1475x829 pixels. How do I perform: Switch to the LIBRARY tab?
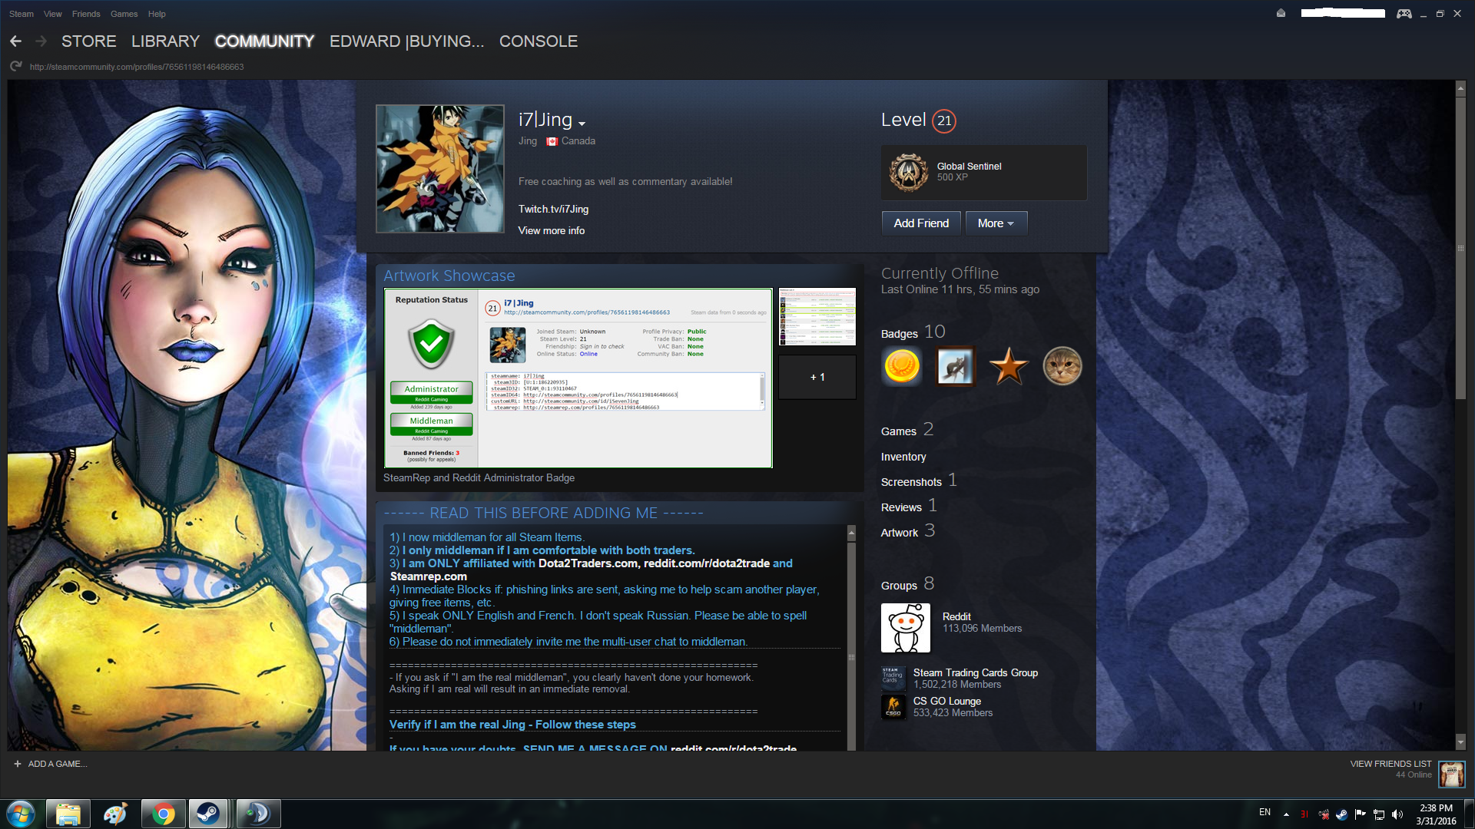click(165, 41)
